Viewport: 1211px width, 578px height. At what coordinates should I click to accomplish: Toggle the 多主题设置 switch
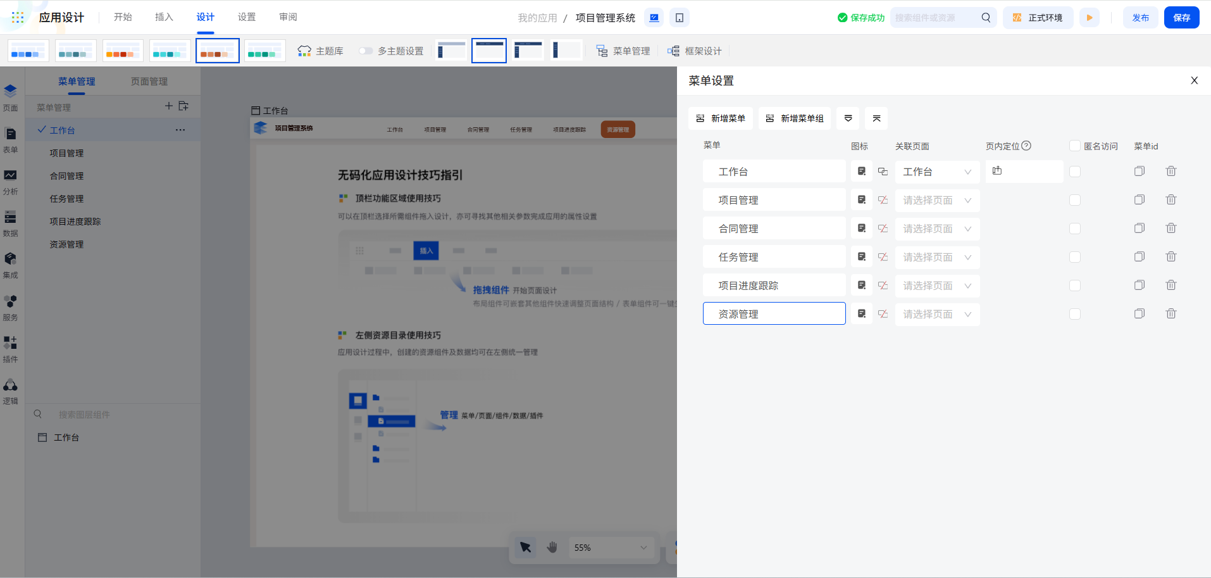[x=366, y=51]
